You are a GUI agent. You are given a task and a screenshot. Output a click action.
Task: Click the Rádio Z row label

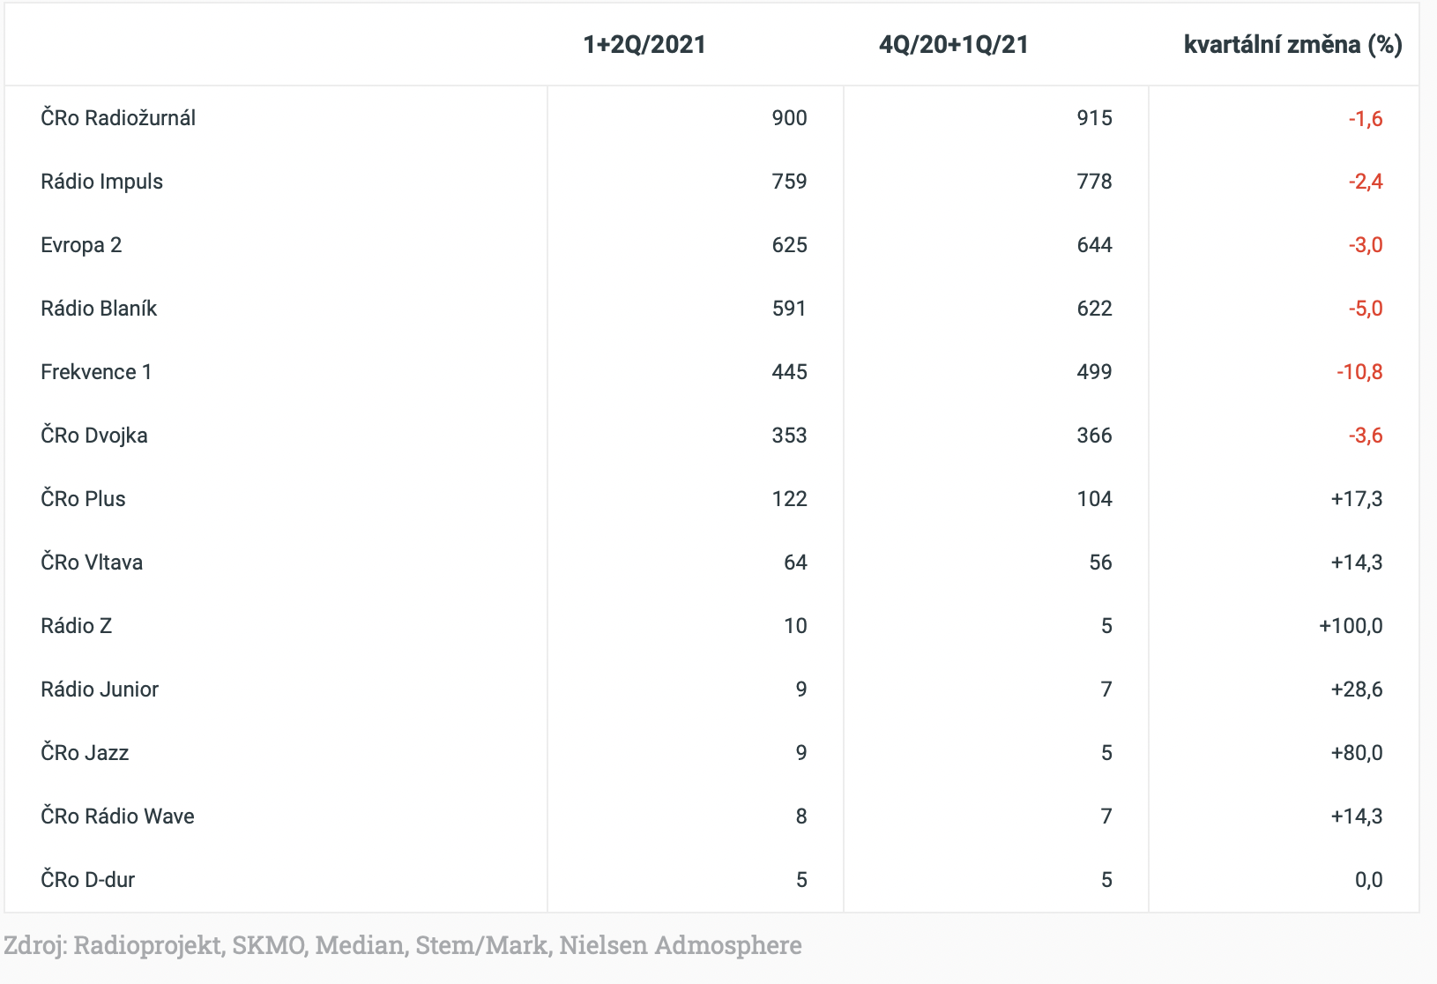(76, 626)
